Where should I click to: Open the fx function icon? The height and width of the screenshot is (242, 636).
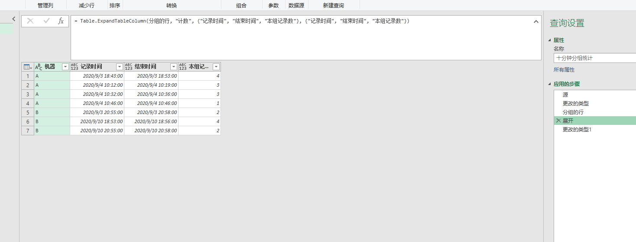coord(61,21)
